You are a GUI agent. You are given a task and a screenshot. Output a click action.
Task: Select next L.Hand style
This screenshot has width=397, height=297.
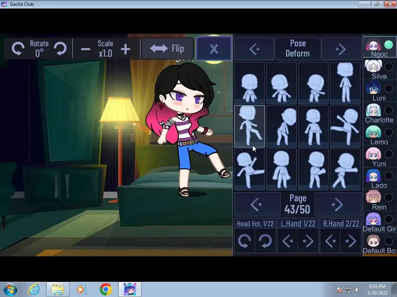pos(308,241)
